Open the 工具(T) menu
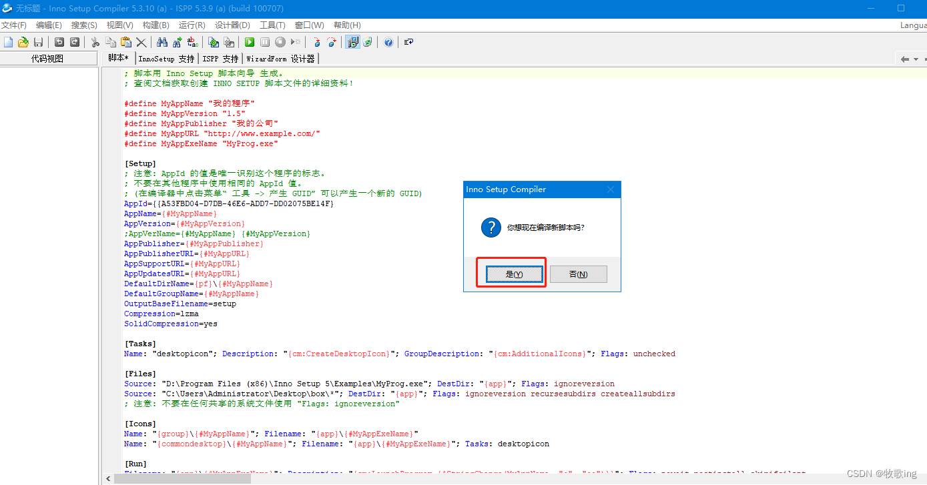Viewport: 927px width, 485px height. (x=272, y=25)
